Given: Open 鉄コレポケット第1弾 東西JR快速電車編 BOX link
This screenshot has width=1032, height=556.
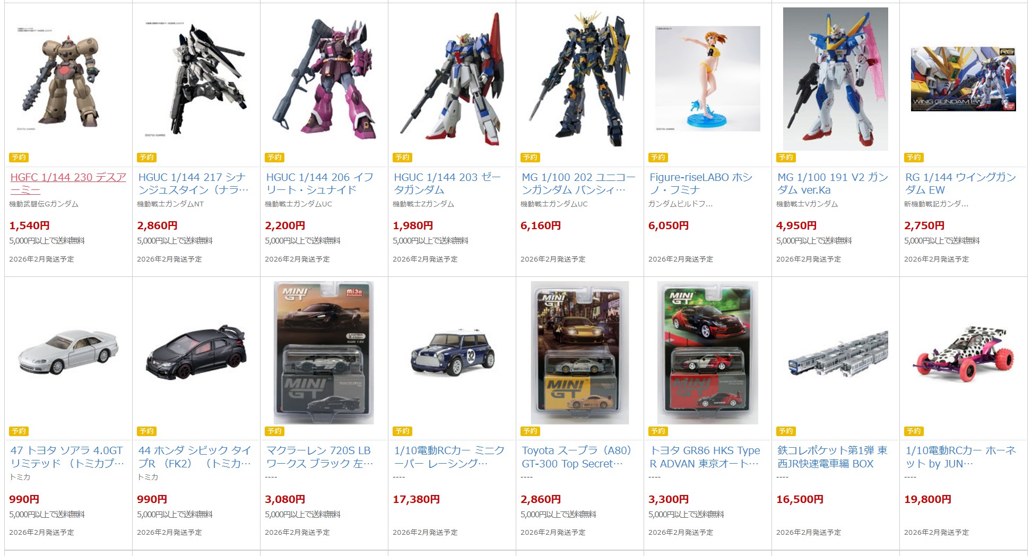Looking at the screenshot, I should 832,457.
